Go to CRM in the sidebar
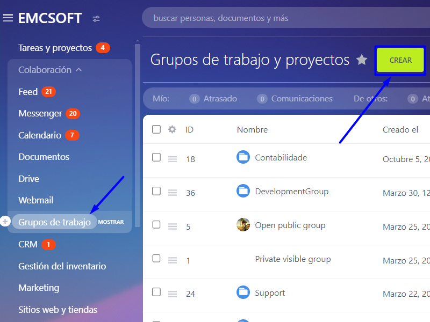Image resolution: width=430 pixels, height=322 pixels. (28, 244)
